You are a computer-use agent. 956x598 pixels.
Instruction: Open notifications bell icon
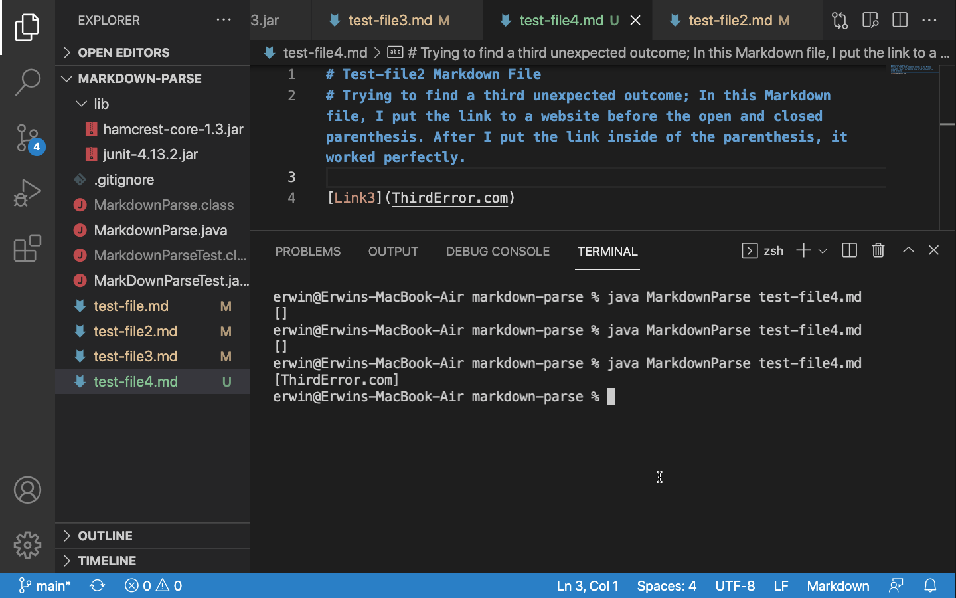pos(930,585)
